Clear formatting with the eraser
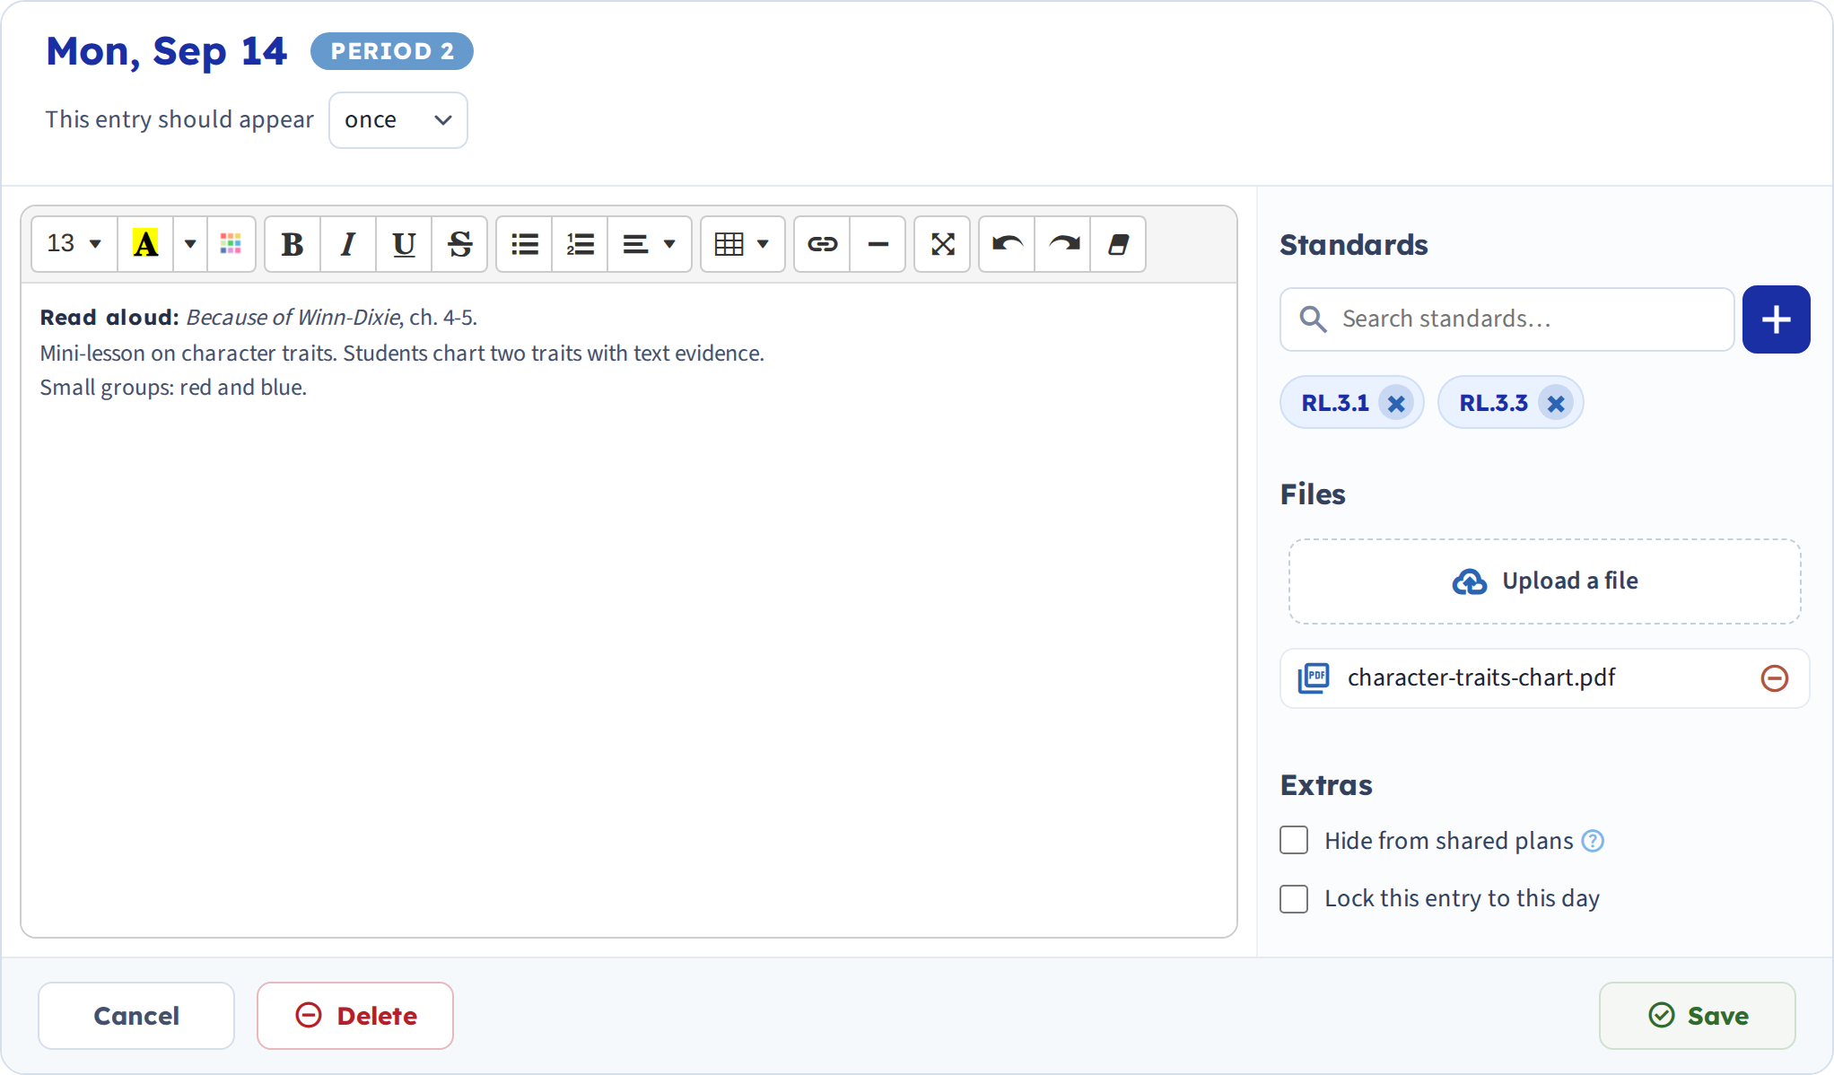Viewport: 1834px width, 1075px height. [x=1118, y=244]
